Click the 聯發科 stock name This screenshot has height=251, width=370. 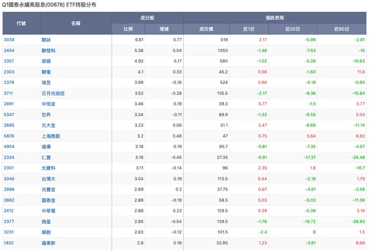tap(48, 50)
